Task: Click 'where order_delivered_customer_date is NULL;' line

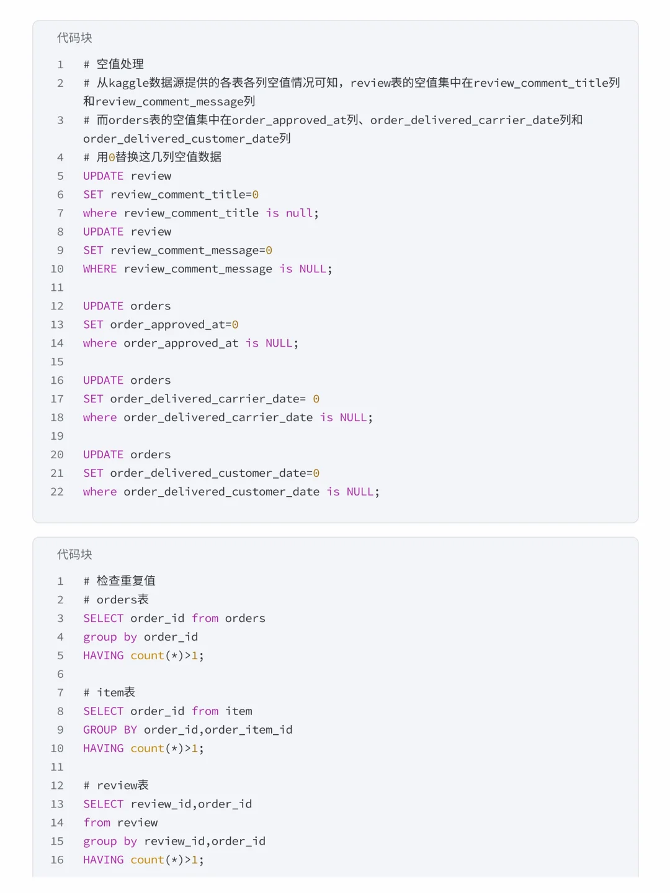Action: (x=231, y=492)
